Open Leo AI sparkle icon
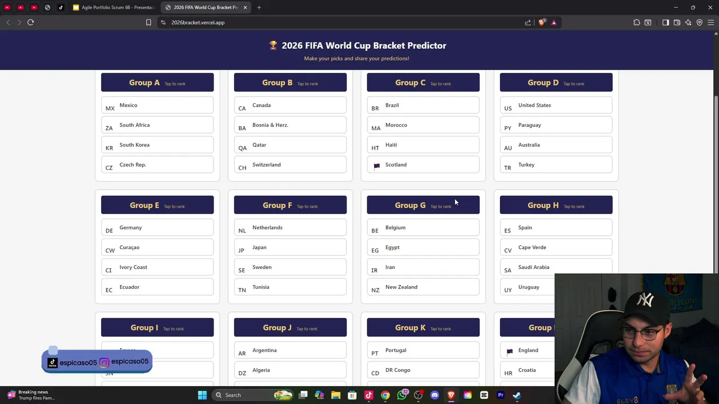719x404 pixels. pos(688,22)
